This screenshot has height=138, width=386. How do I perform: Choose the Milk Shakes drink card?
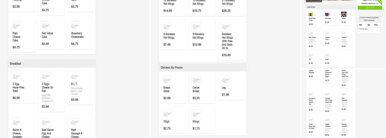tap(314, 39)
